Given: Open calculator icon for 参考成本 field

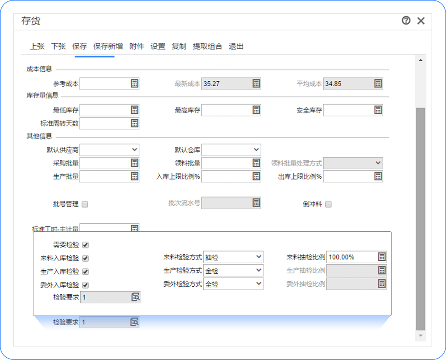Looking at the screenshot, I should coord(134,84).
